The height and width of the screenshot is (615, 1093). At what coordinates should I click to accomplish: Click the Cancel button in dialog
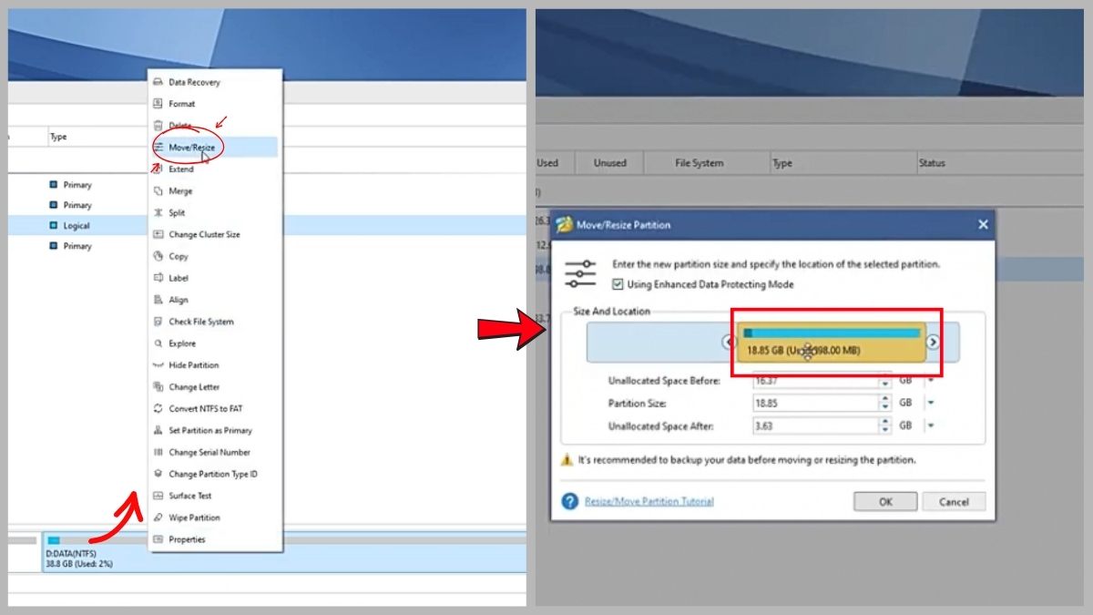pos(954,502)
